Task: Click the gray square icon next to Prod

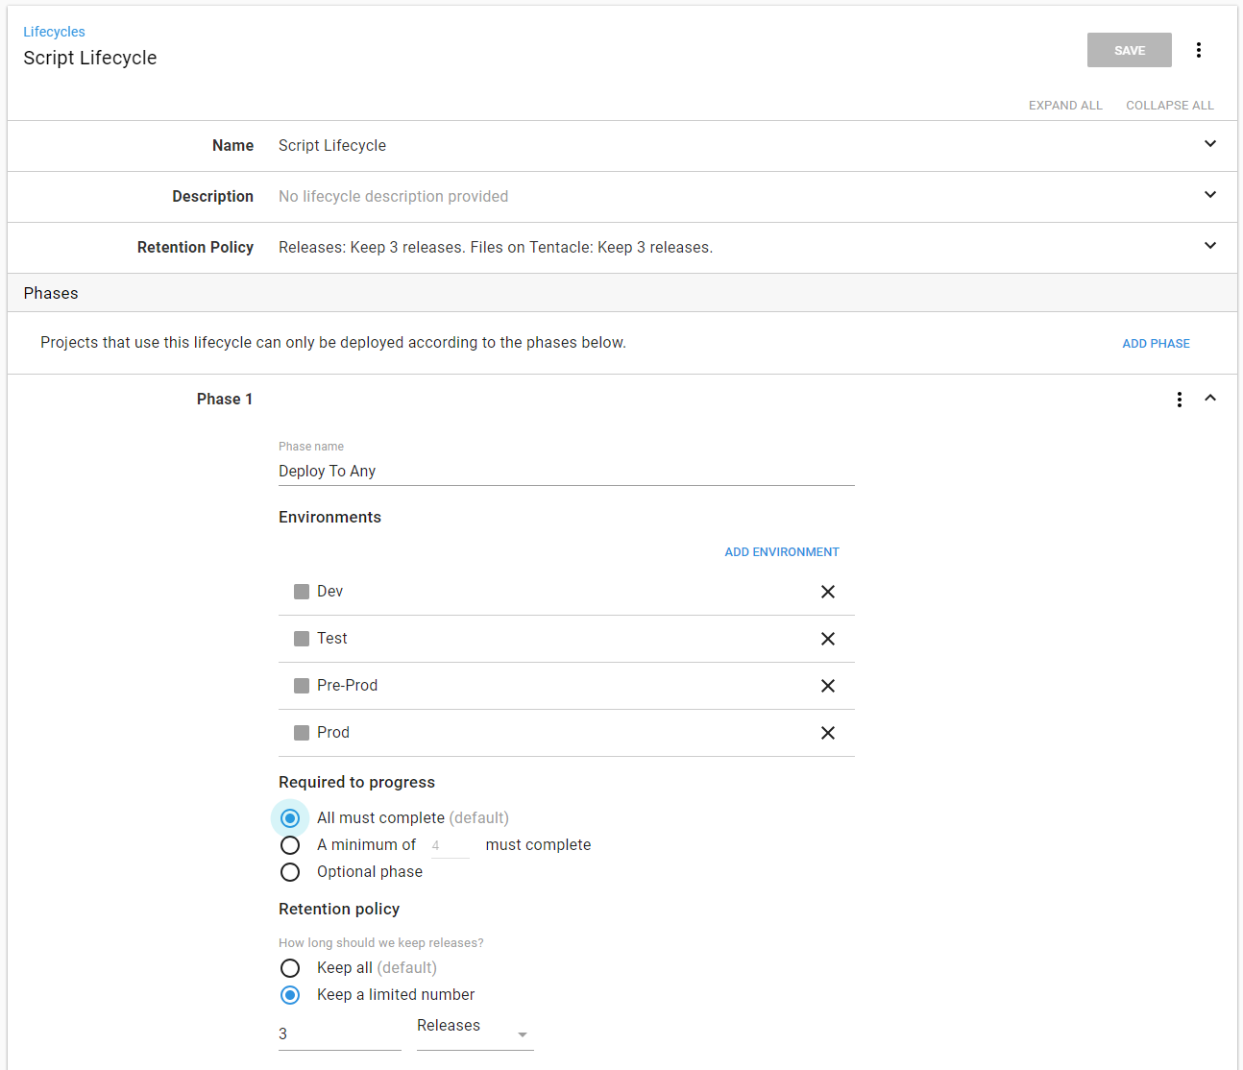Action: click(x=302, y=733)
